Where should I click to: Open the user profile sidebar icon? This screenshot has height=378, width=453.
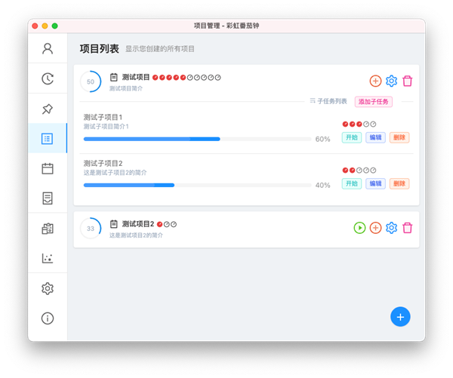[48, 48]
